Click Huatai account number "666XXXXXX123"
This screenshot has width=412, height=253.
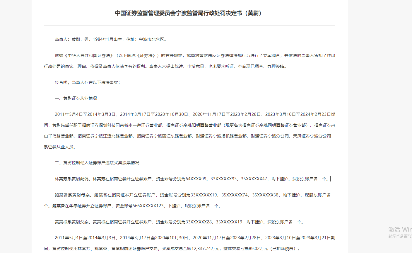point(148,206)
